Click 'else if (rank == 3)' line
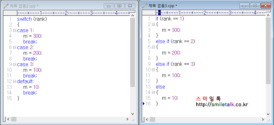 point(175,64)
